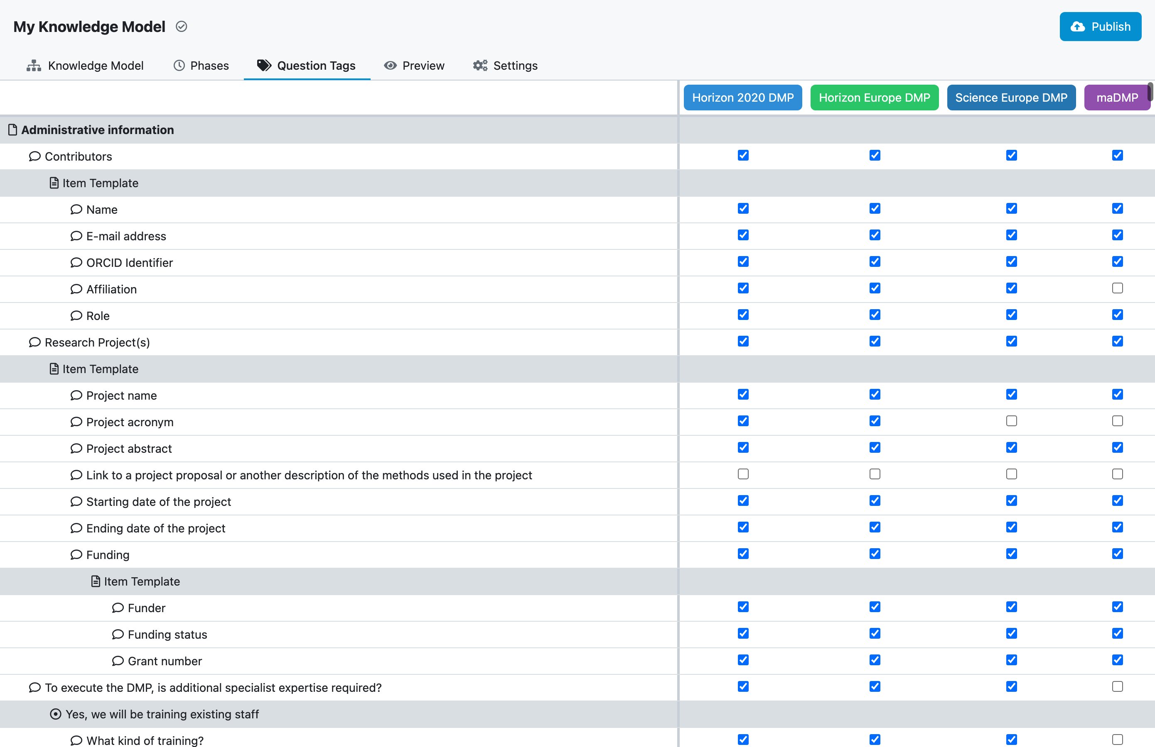Click the eye icon for Preview

[391, 66]
